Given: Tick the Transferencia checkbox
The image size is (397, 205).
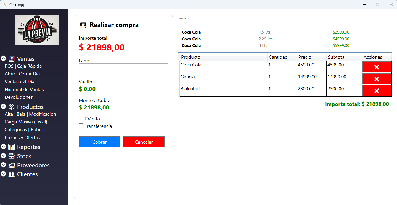Looking at the screenshot, I should pyautogui.click(x=81, y=125).
